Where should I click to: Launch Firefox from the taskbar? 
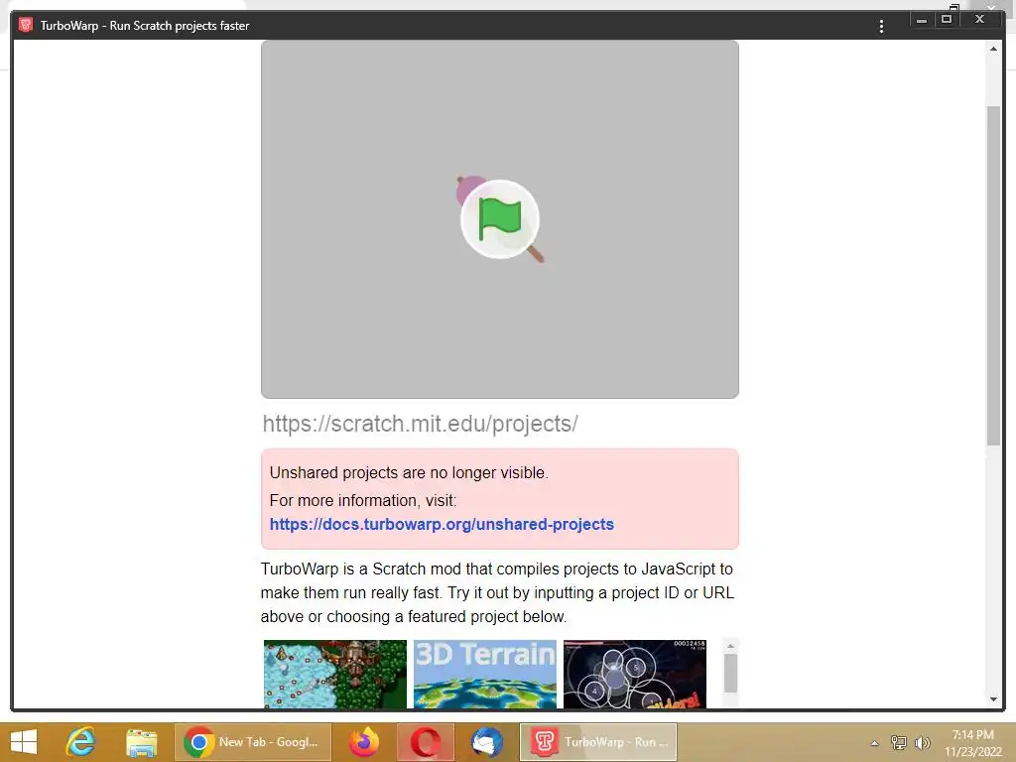click(x=364, y=742)
